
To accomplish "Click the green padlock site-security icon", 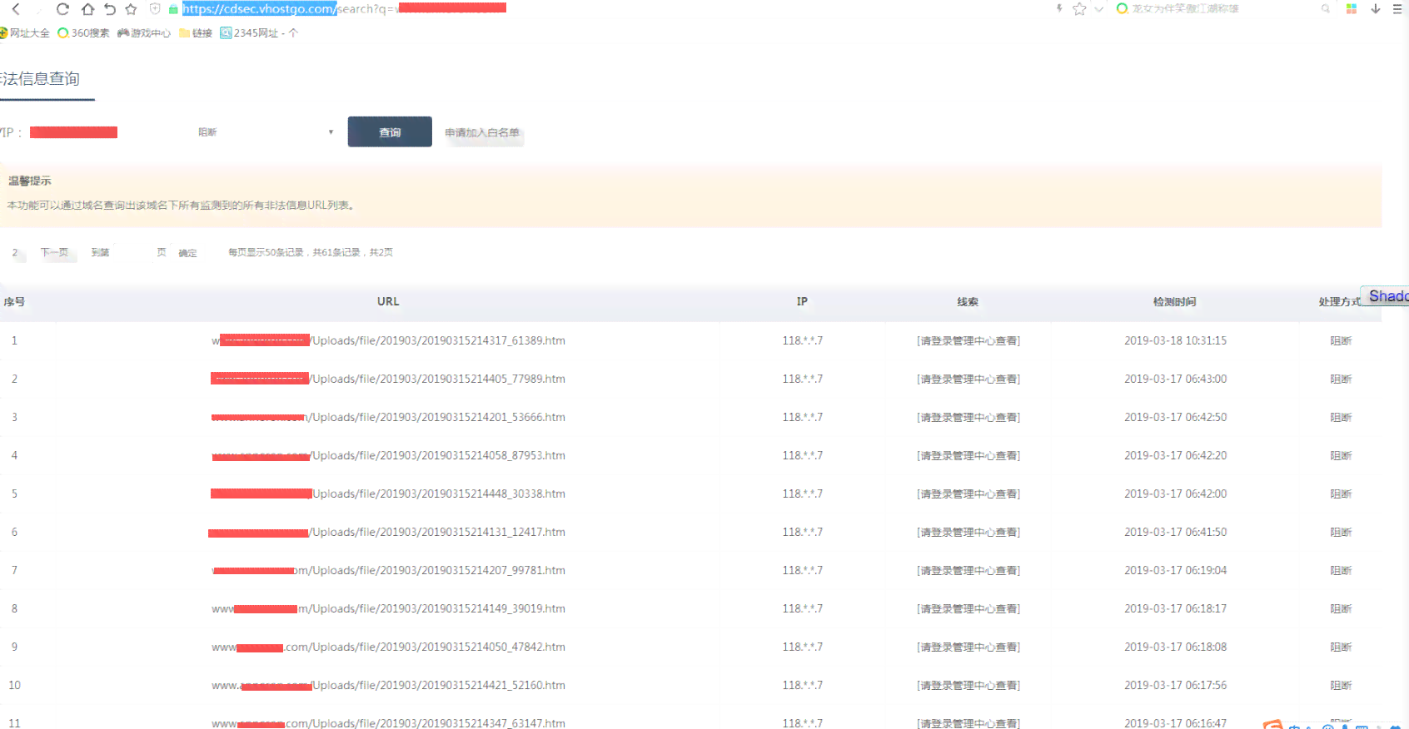I will pyautogui.click(x=173, y=8).
